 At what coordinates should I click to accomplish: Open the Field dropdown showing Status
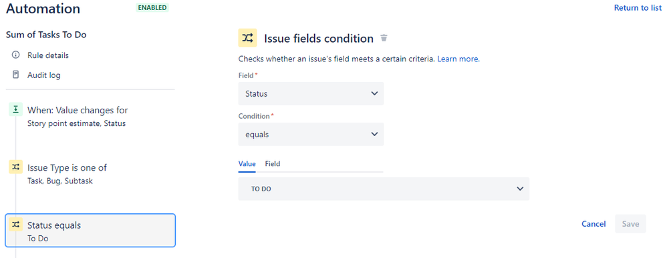coord(311,93)
